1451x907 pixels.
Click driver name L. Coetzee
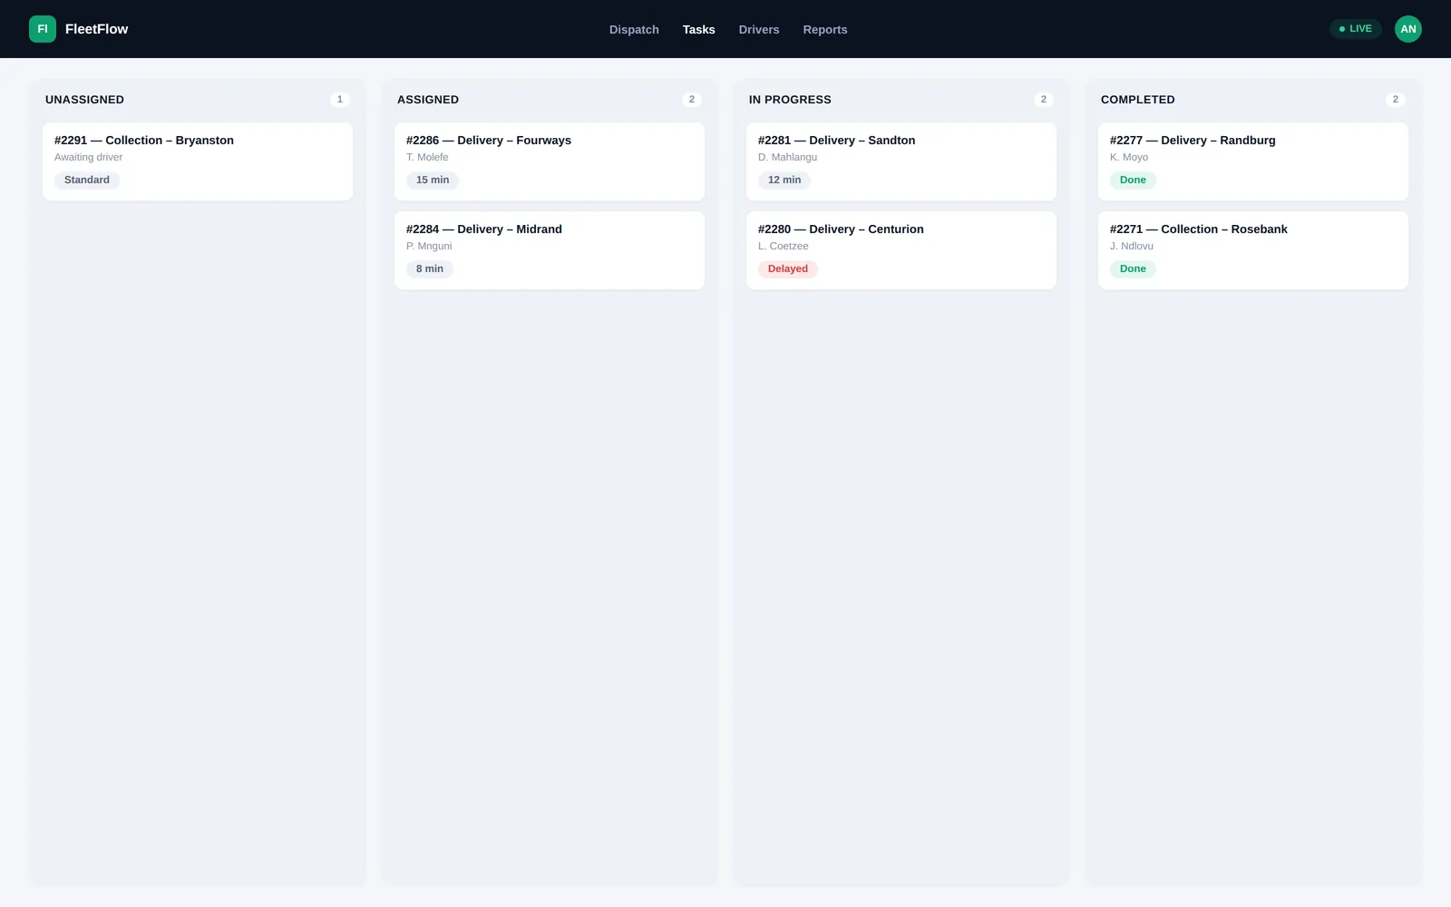pos(784,246)
